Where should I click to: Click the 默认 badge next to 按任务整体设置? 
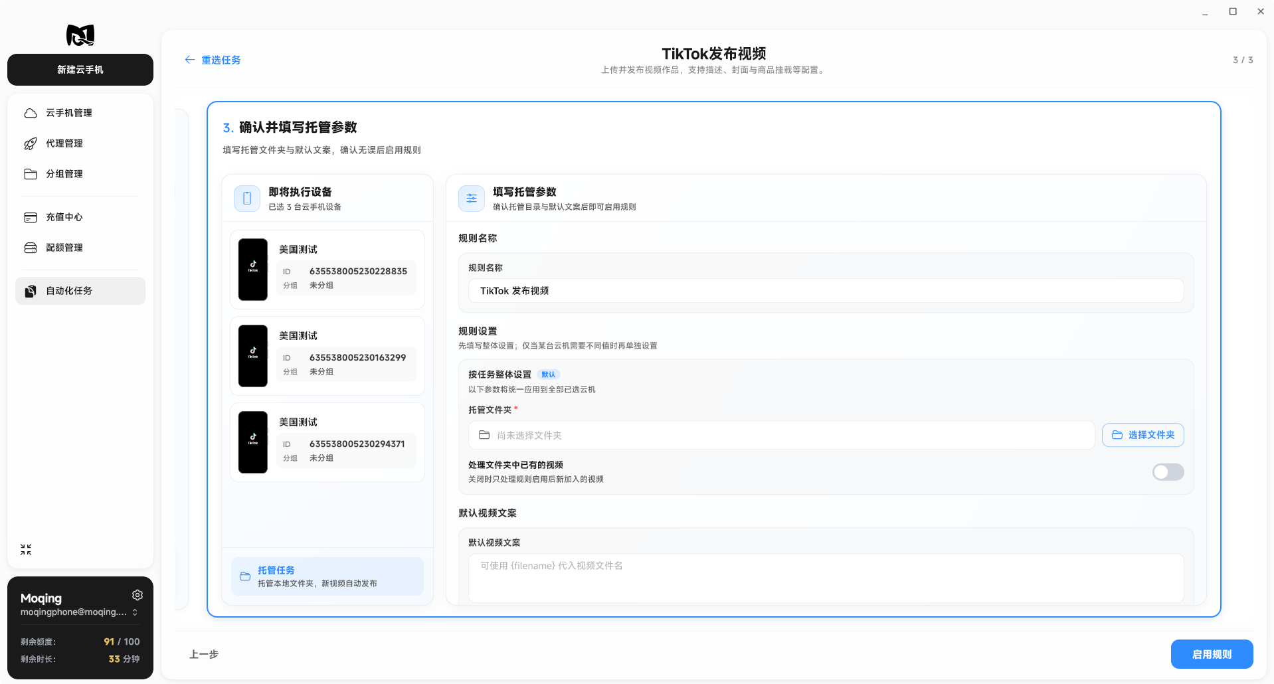point(549,375)
